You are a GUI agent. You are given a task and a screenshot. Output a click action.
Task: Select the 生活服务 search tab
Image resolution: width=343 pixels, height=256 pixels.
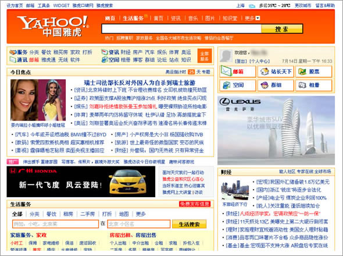[x=133, y=18]
